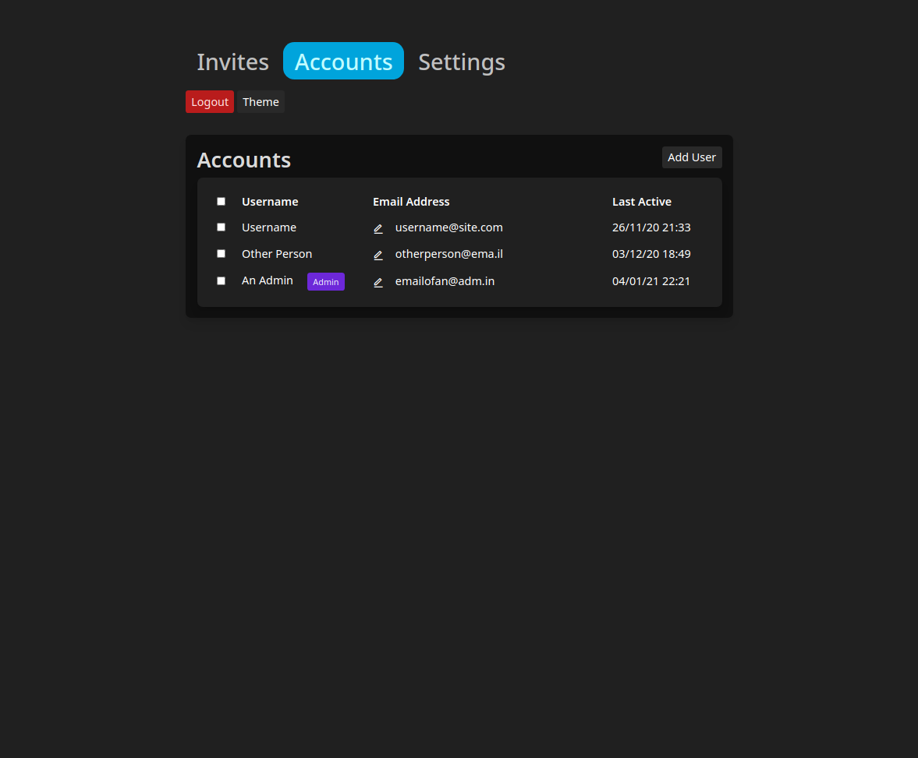Click the username@site.com email address

click(x=448, y=227)
